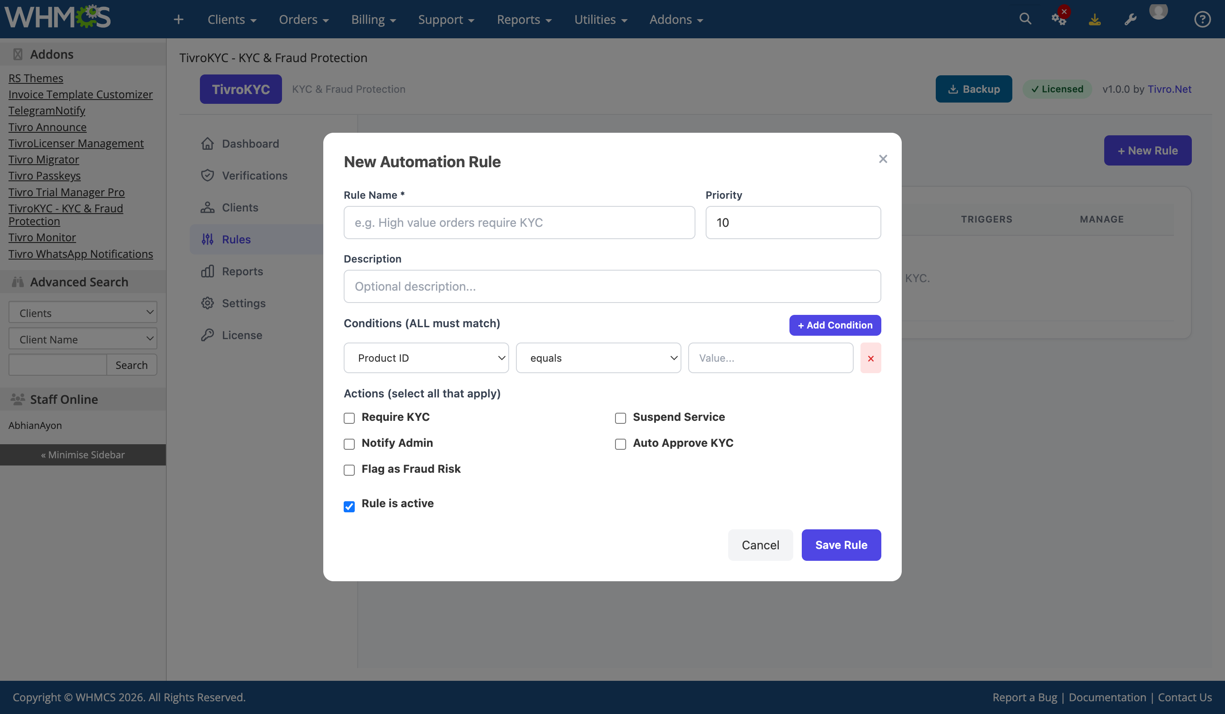
Task: Open the admin search magnifier icon
Action: click(1025, 19)
